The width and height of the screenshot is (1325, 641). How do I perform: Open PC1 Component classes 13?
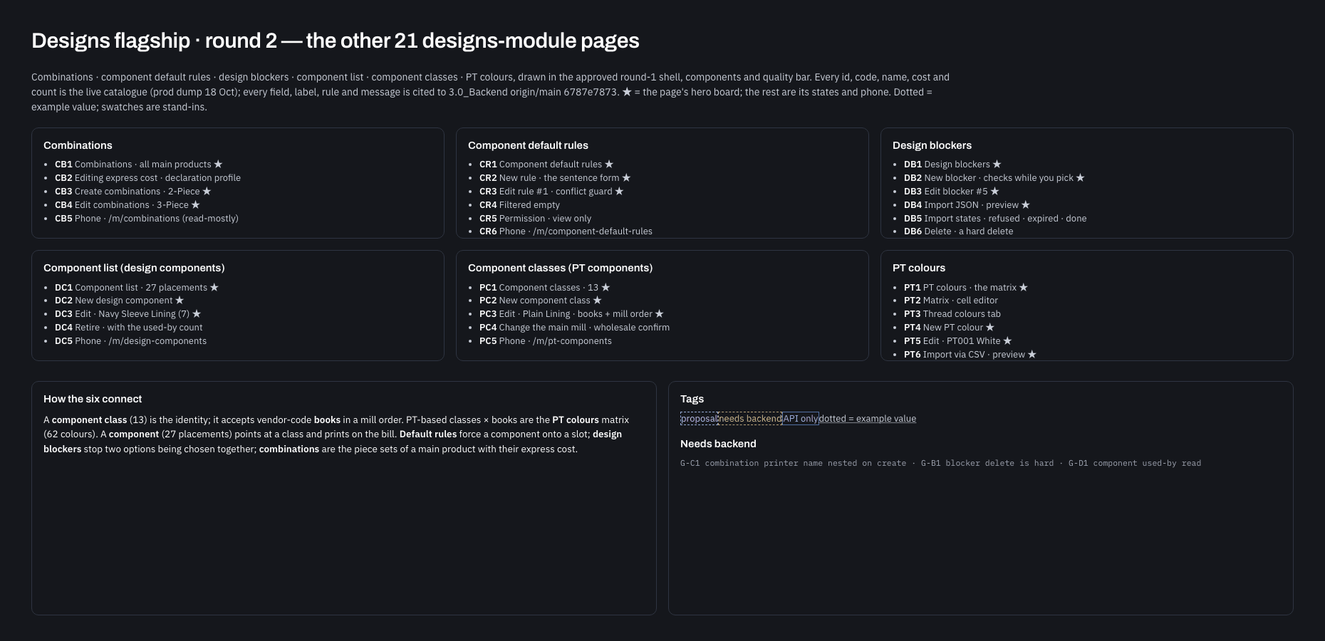(x=544, y=288)
